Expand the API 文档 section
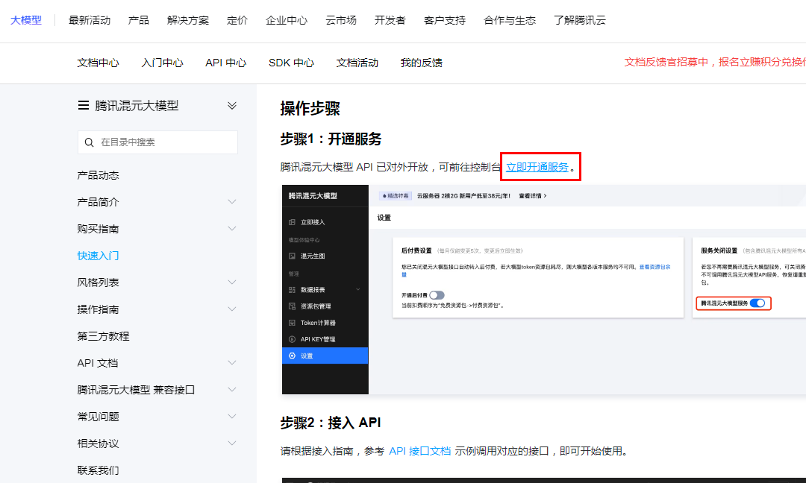This screenshot has height=483, width=806. pos(232,363)
